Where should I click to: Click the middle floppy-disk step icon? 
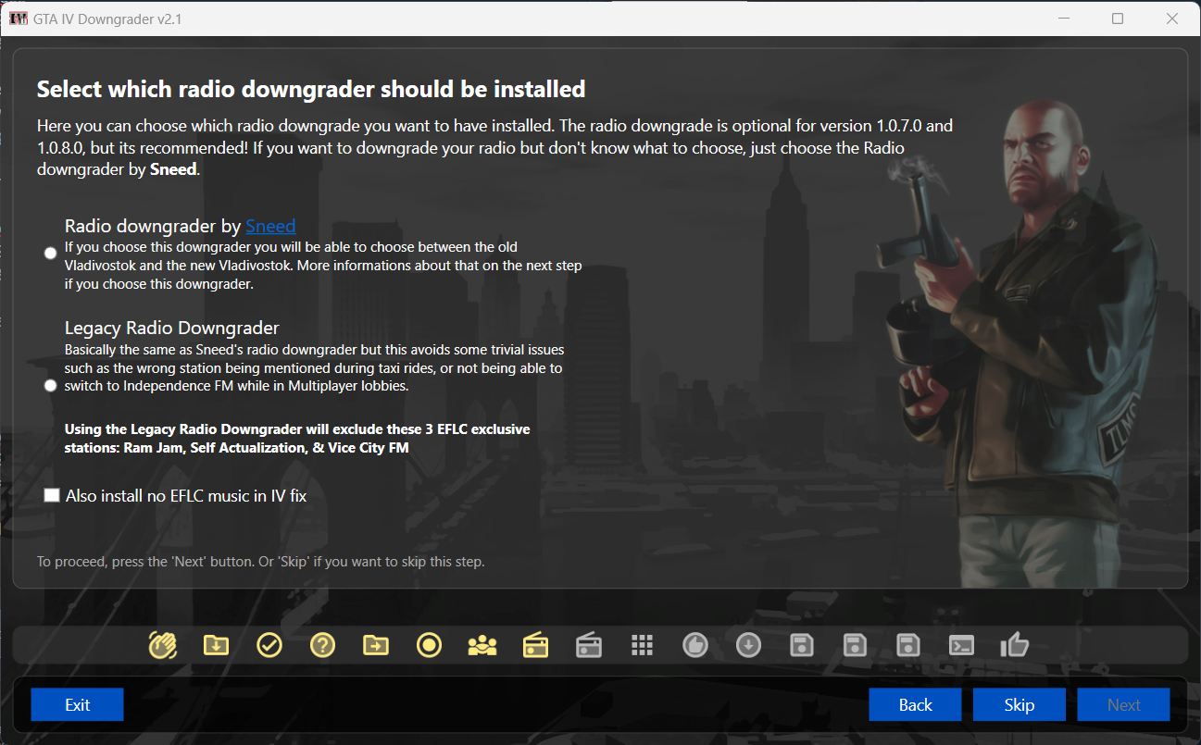856,645
